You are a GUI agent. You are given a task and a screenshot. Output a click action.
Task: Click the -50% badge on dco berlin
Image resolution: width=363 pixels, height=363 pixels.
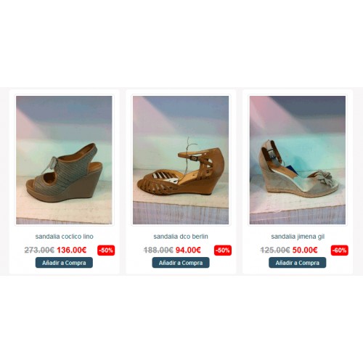tap(223, 250)
